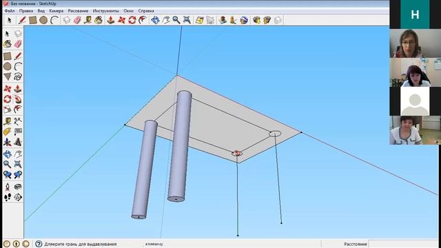Activate the Arc tool in top toolbar
This screenshot has width=441, height=248.
coord(54,20)
